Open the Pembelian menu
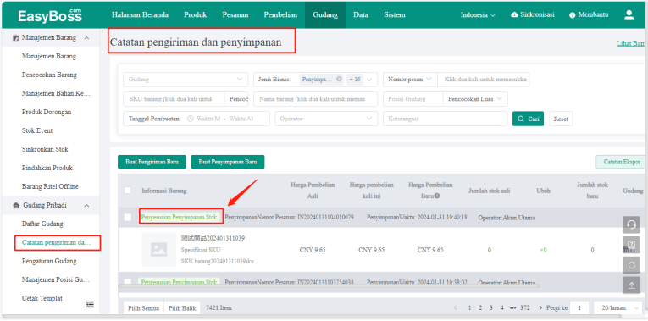 pos(280,15)
